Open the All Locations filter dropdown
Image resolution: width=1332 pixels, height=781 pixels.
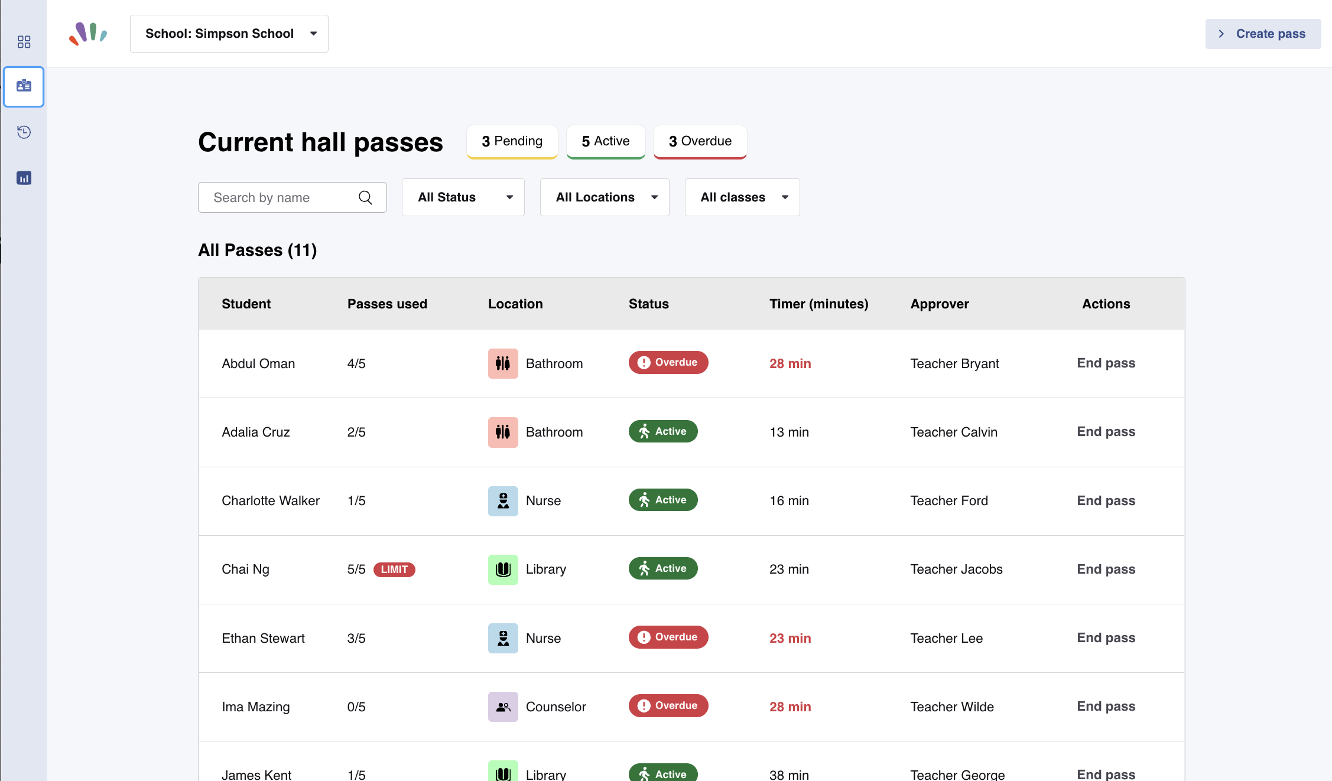point(605,197)
